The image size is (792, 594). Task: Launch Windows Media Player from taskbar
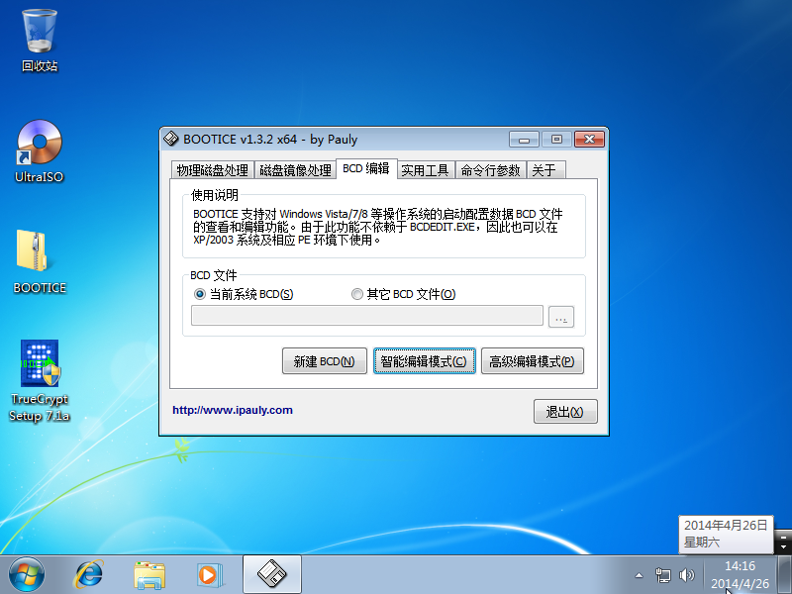[x=209, y=575]
